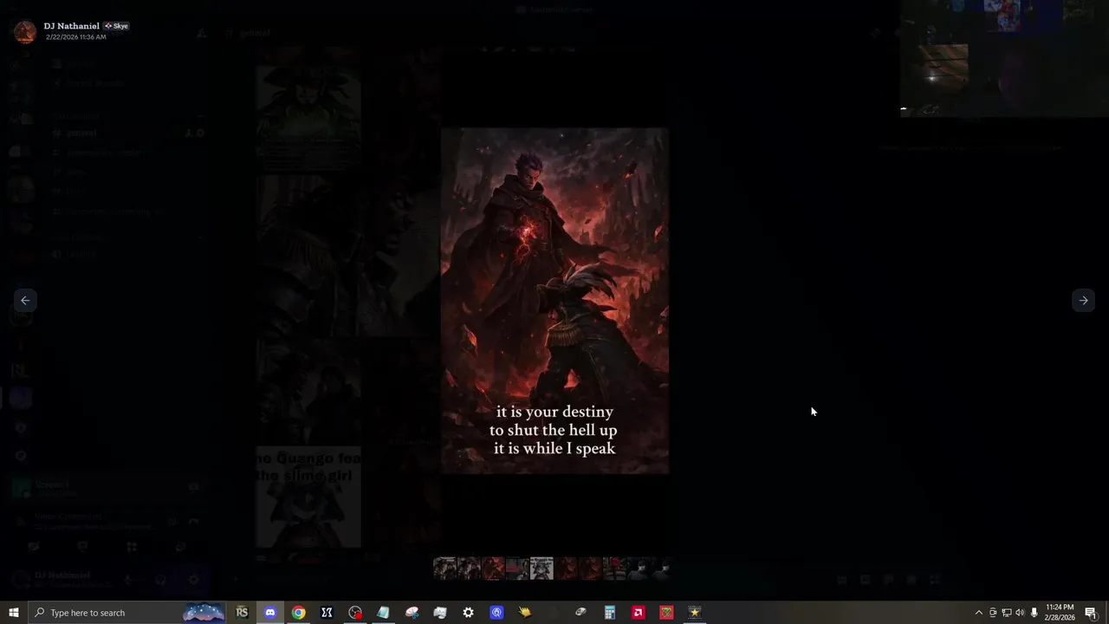
Task: Open the clock showing 11:24 PM
Action: (x=1060, y=613)
